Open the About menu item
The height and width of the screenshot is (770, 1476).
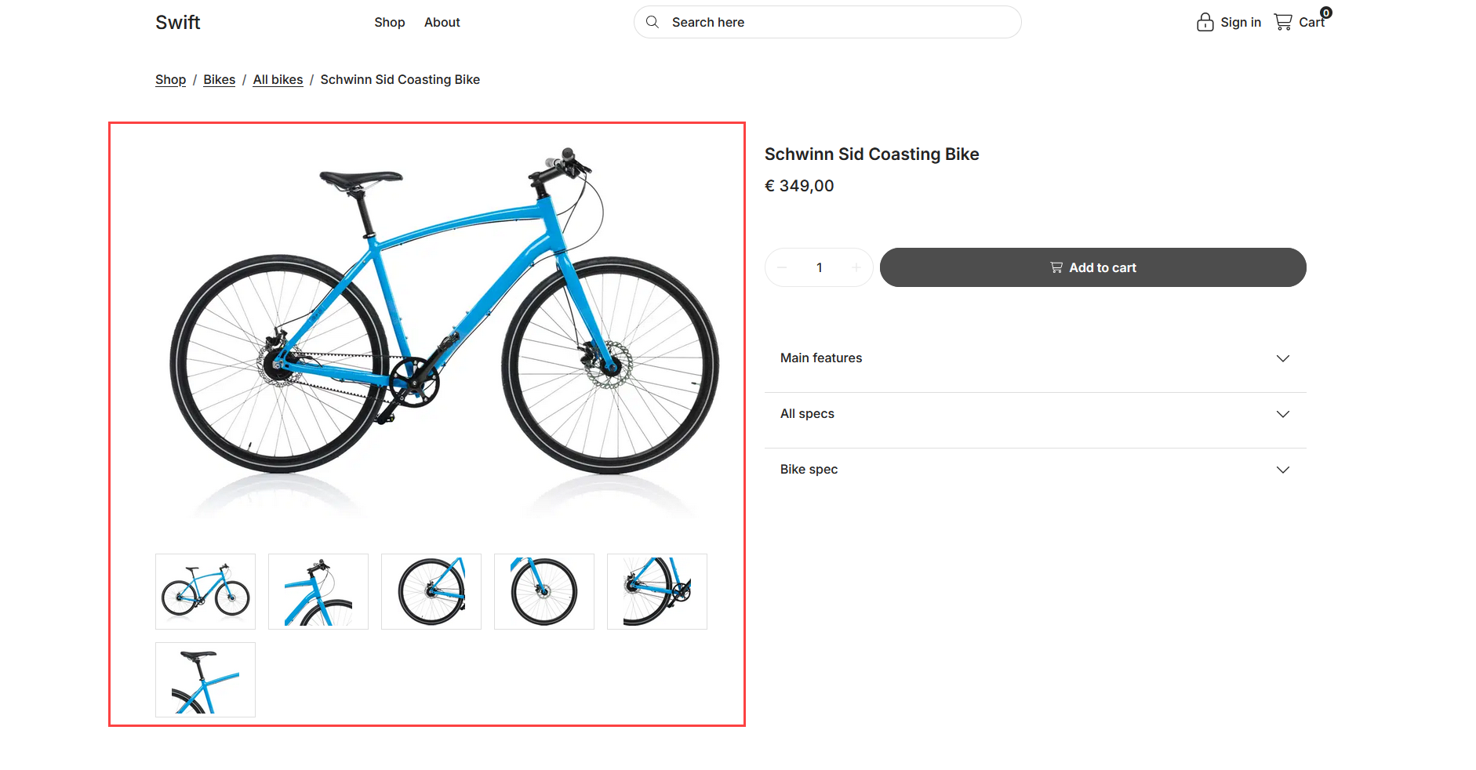442,22
